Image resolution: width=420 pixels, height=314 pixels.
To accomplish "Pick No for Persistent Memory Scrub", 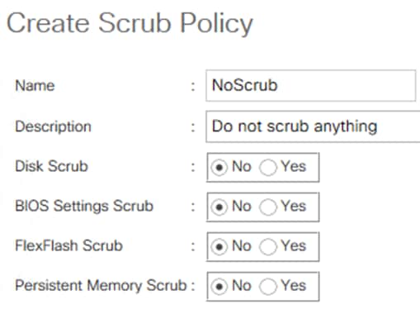I will point(219,286).
